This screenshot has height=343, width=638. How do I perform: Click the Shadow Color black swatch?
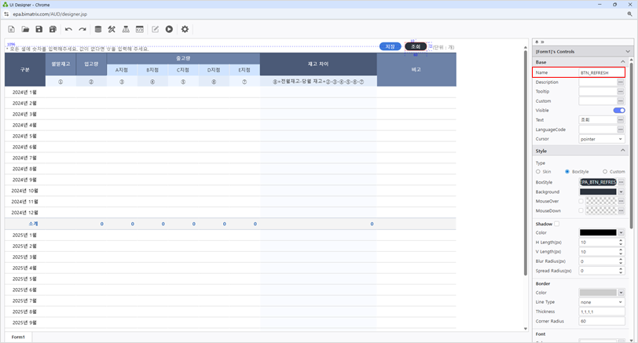click(x=598, y=232)
